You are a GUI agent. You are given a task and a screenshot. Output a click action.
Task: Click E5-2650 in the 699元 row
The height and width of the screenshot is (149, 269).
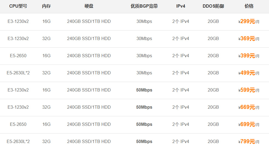coord(18,124)
